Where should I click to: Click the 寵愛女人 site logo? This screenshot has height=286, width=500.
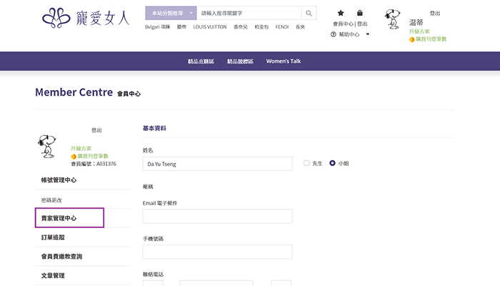pos(86,16)
